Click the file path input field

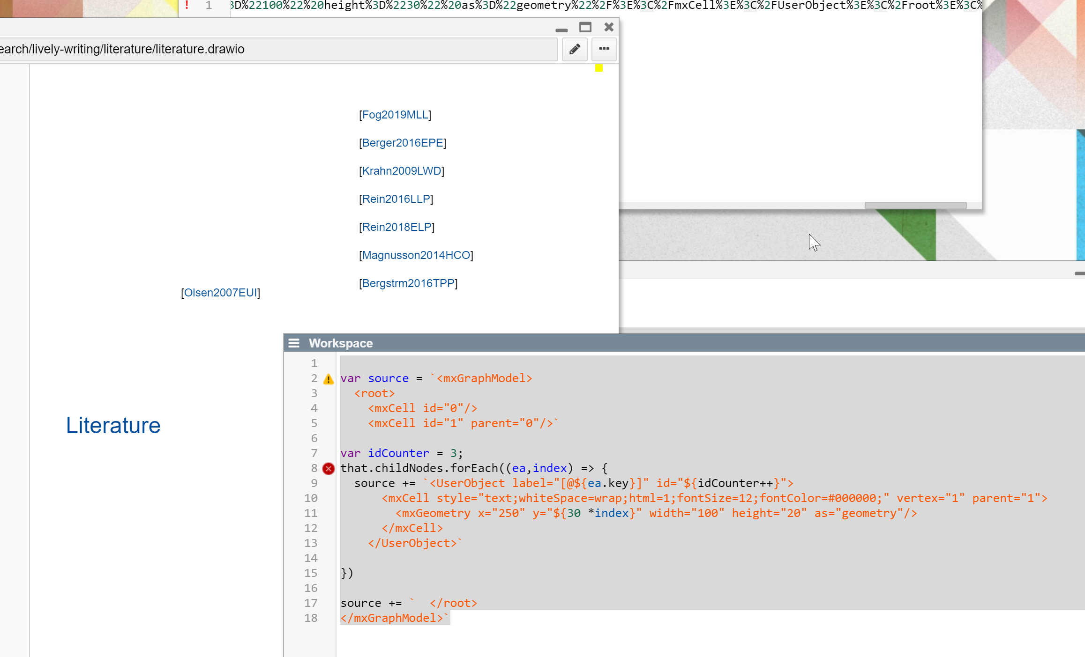[x=281, y=49]
